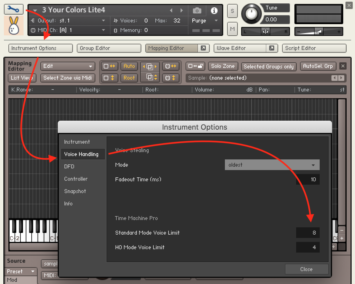Select previous sample arrow in Sample bar

(x=334, y=78)
